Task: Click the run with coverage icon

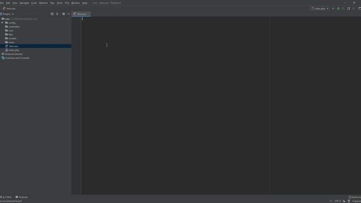Action: [x=344, y=8]
